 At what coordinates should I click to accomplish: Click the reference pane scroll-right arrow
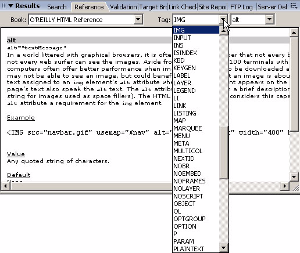pos(285,186)
